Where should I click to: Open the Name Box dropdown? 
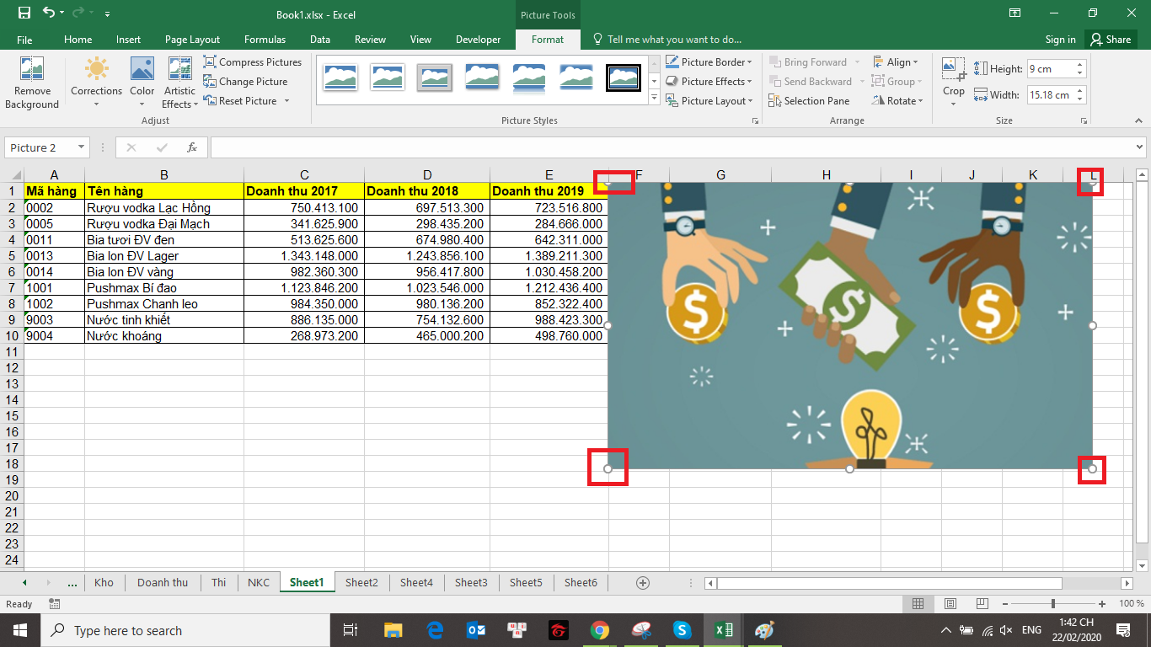tap(82, 147)
